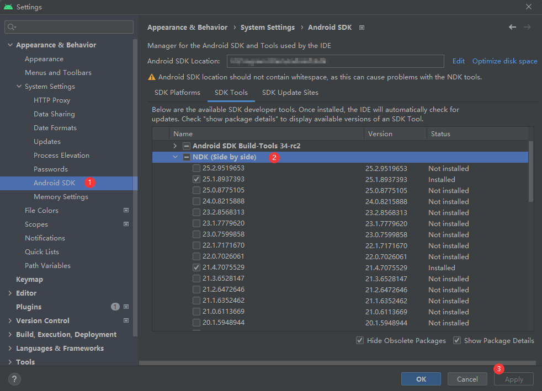Open Menus and Toolbars settings
The height and width of the screenshot is (391, 542).
coord(58,73)
